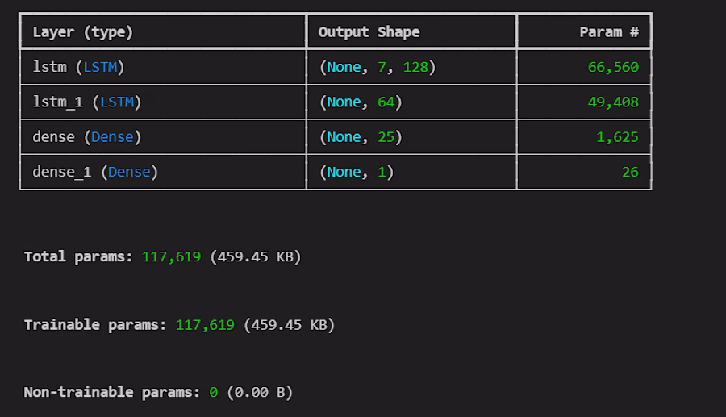The height and width of the screenshot is (417, 726).
Task: Click the "Total params:" label
Action: [x=78, y=256]
